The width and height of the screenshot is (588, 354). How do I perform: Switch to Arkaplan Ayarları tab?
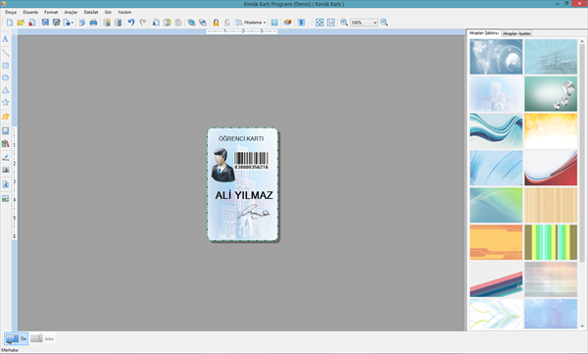click(516, 33)
